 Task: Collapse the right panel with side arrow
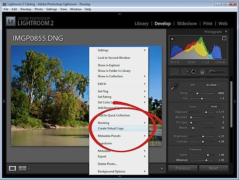235,101
